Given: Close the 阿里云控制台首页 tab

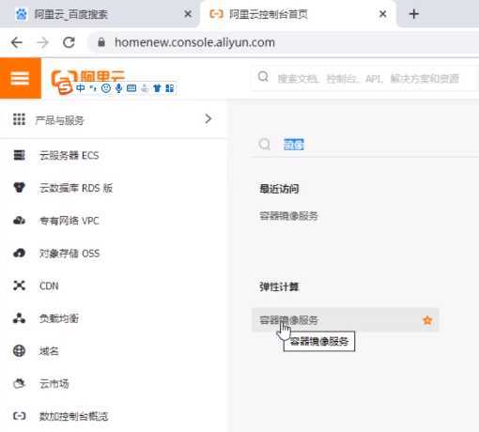Looking at the screenshot, I should [x=382, y=14].
